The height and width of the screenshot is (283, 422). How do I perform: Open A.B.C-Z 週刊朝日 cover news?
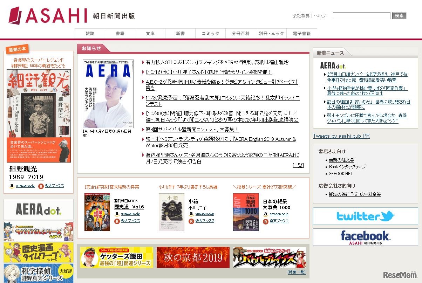[222, 85]
